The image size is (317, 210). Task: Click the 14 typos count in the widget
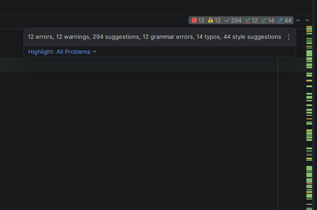(271, 20)
